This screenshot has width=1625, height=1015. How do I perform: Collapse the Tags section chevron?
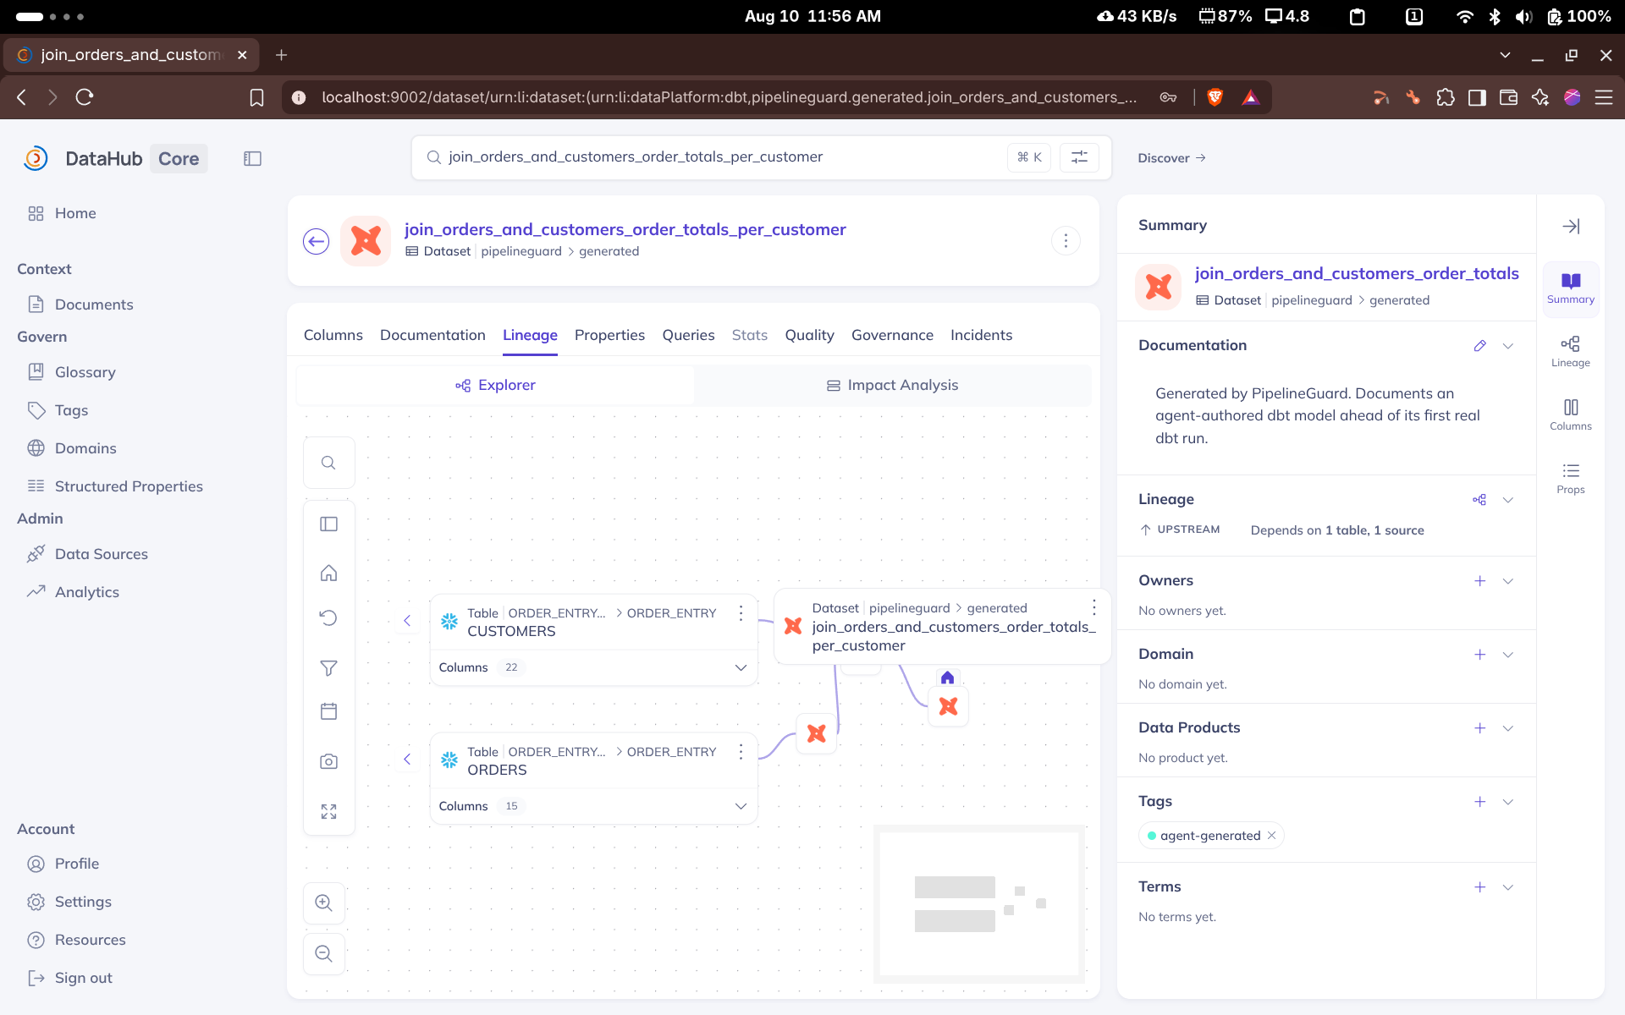[1507, 802]
